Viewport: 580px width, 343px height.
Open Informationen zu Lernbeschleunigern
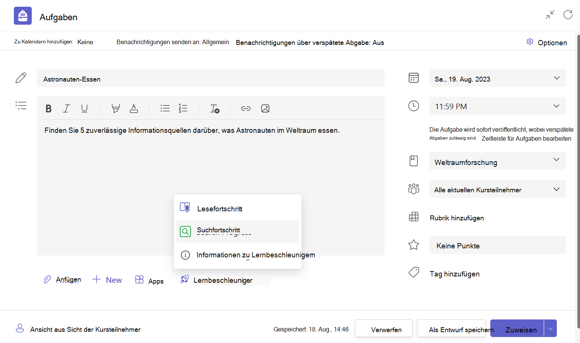point(238,255)
